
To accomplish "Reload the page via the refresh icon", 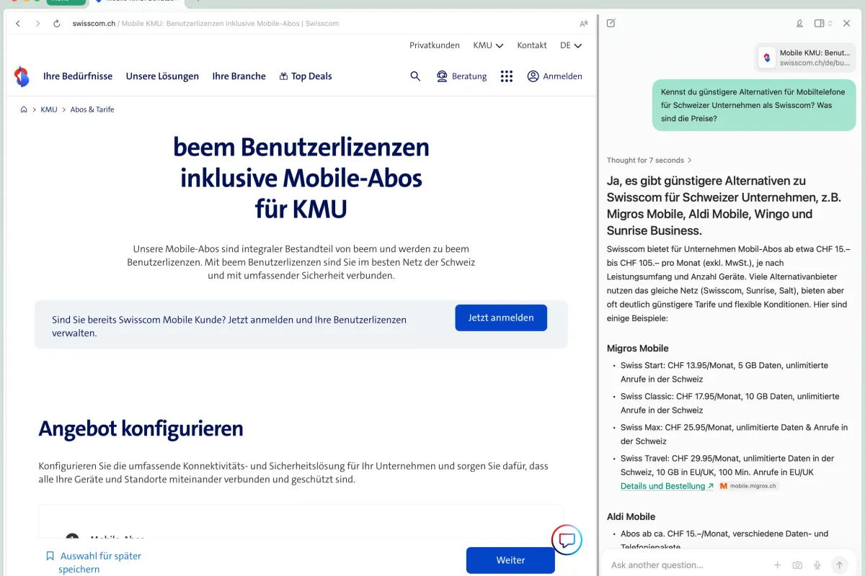I will 56,23.
